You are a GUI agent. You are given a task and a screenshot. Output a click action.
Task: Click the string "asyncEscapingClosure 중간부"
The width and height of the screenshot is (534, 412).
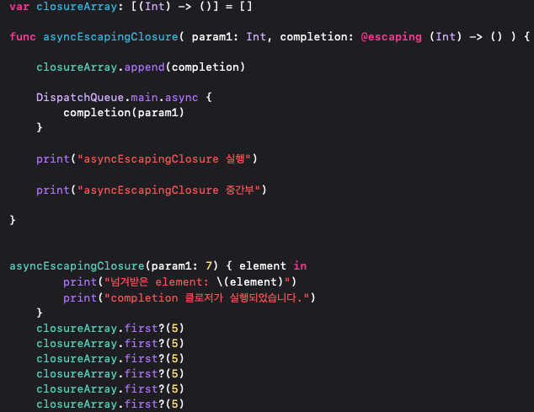[168, 190]
